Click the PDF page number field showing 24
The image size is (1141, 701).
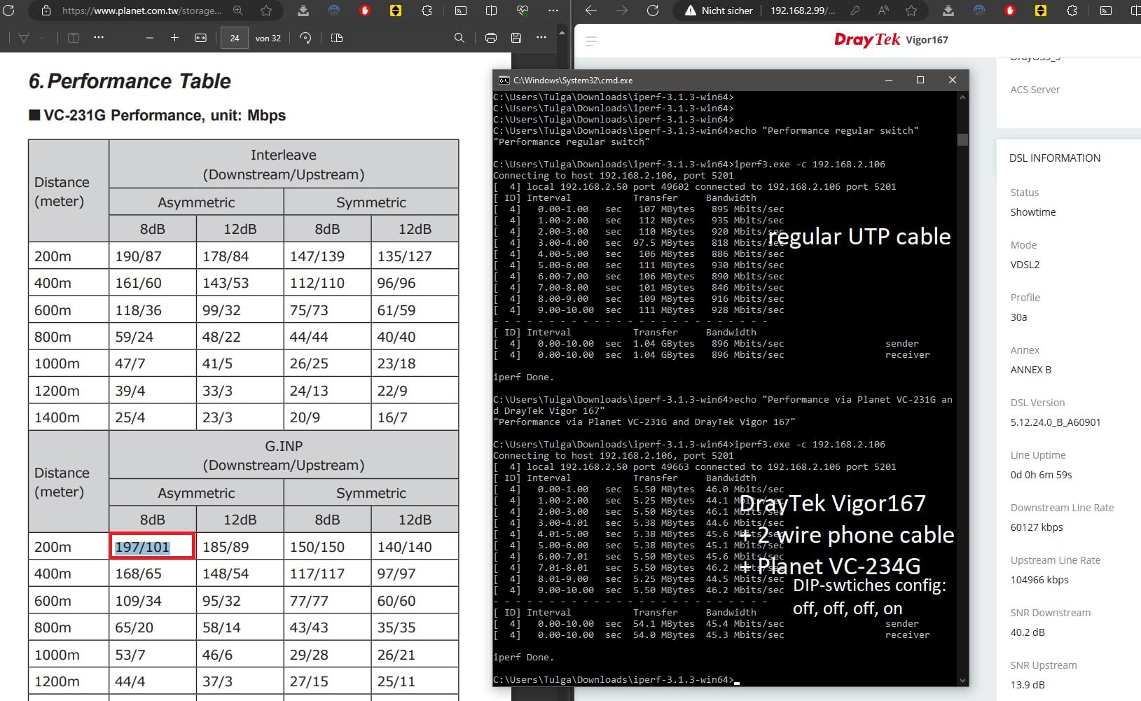coord(235,38)
